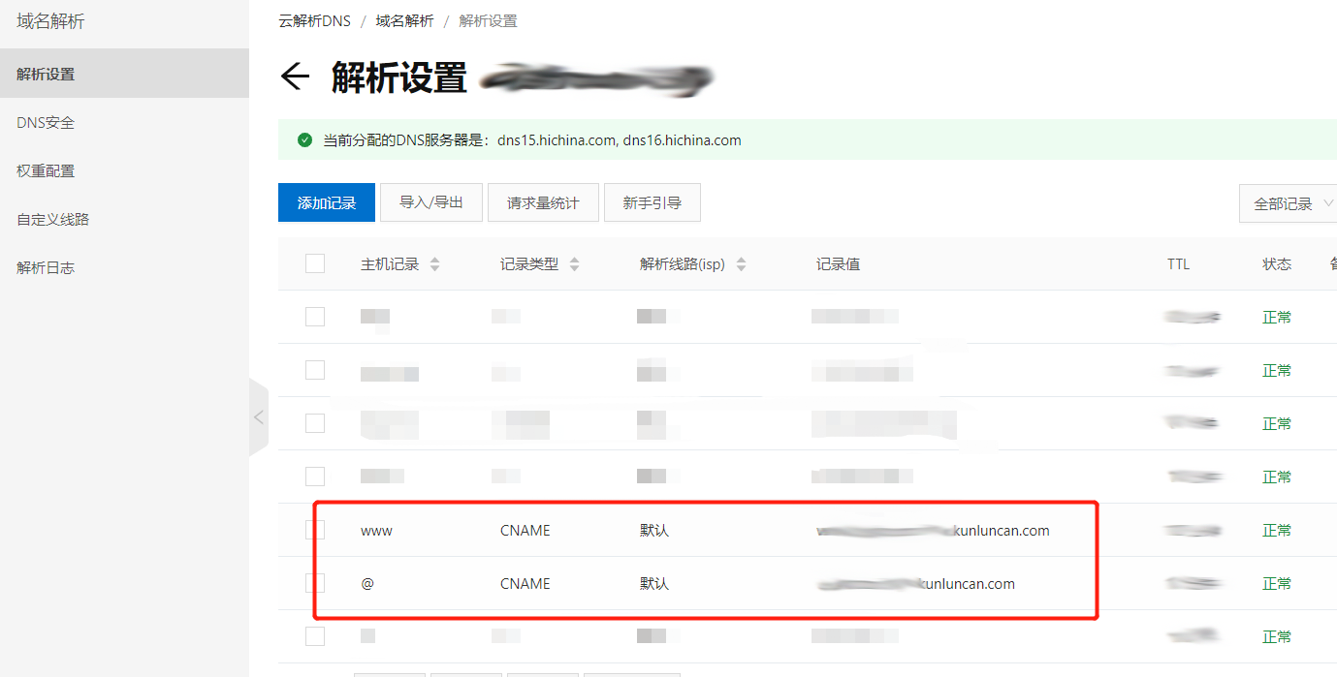Select the first record row checkbox

pos(315,317)
